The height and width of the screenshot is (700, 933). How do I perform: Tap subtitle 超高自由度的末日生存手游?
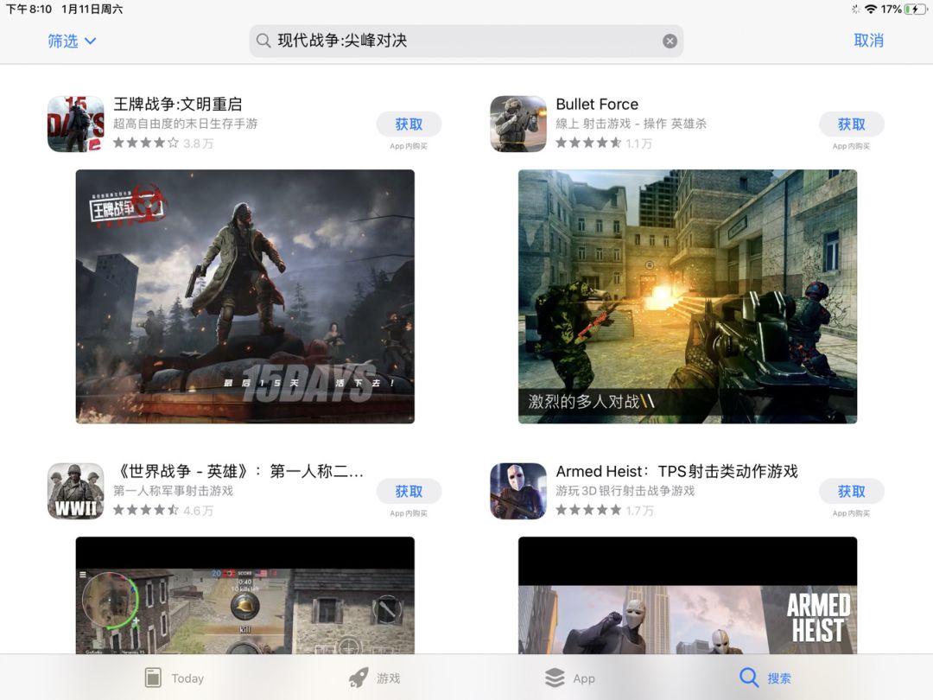[185, 124]
